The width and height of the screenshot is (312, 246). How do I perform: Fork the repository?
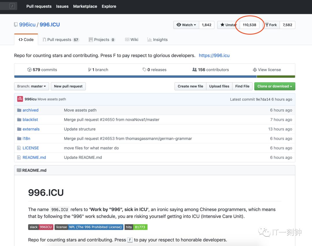(271, 25)
